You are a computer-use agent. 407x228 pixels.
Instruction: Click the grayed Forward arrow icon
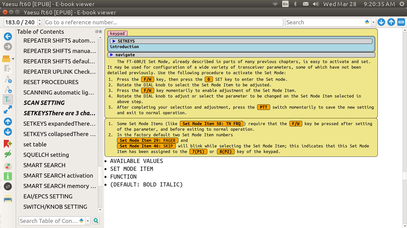(8, 47)
